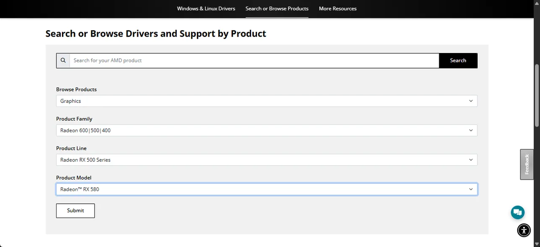Click the Product Family label
Screen dimensions: 540x247
coord(74,119)
